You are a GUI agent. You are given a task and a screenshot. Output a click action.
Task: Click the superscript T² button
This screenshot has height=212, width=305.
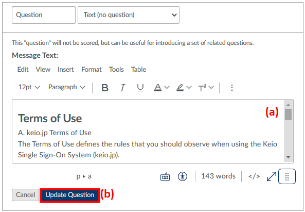202,88
